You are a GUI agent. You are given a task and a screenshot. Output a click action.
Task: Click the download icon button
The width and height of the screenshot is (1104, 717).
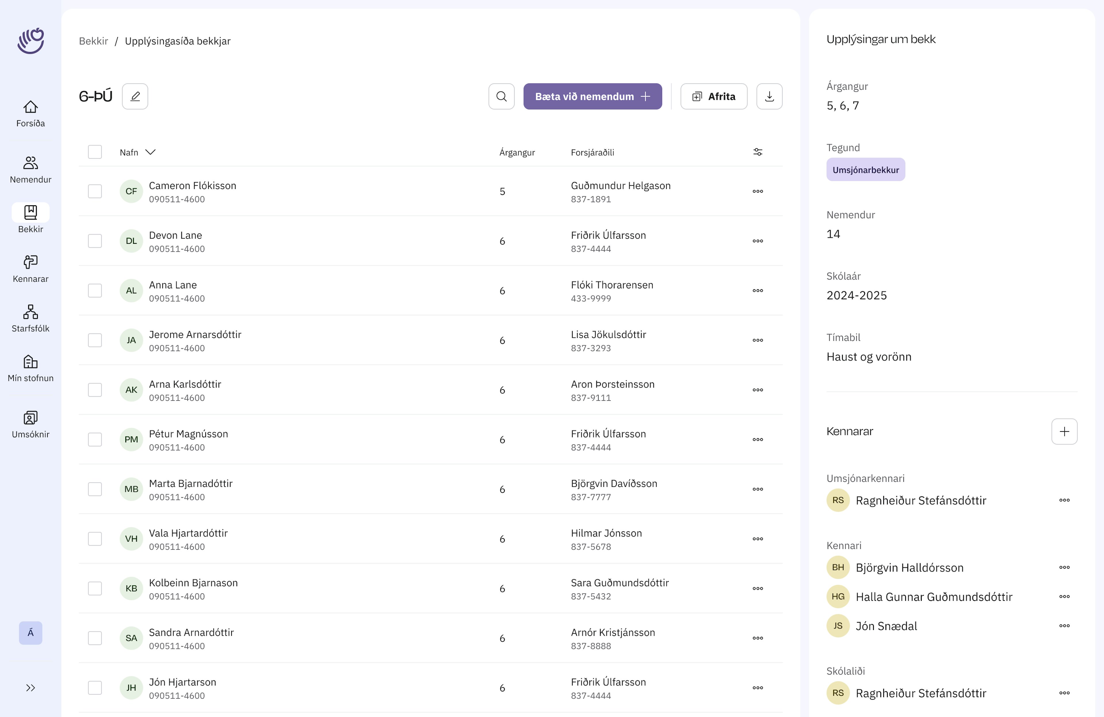click(x=769, y=97)
